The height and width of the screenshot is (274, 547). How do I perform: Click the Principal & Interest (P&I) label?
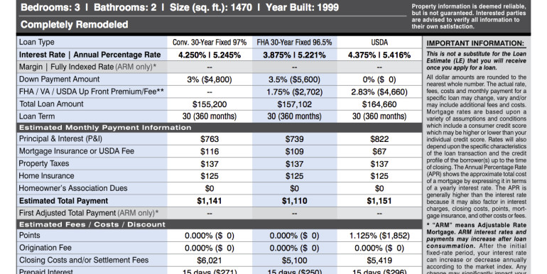[x=60, y=138]
